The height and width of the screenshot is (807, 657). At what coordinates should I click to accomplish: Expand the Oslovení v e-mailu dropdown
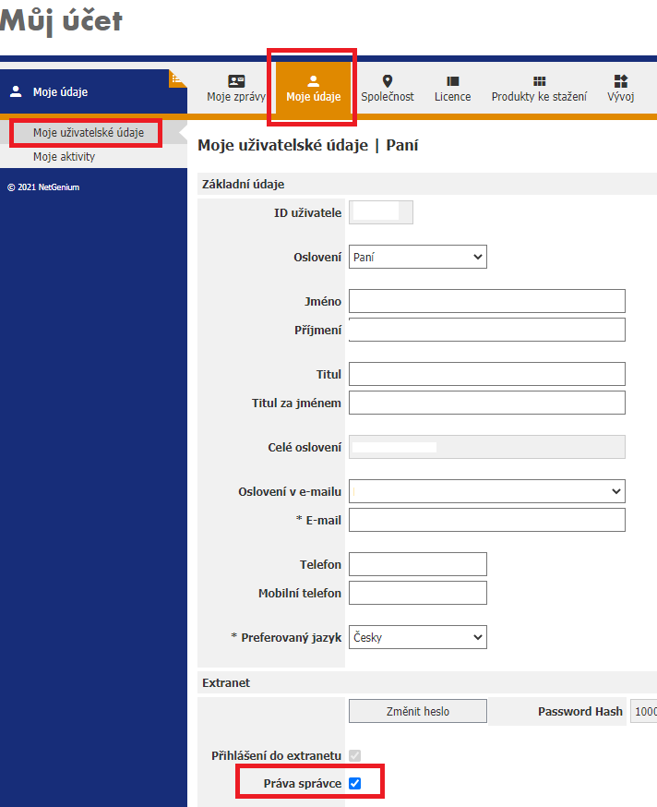coord(486,491)
